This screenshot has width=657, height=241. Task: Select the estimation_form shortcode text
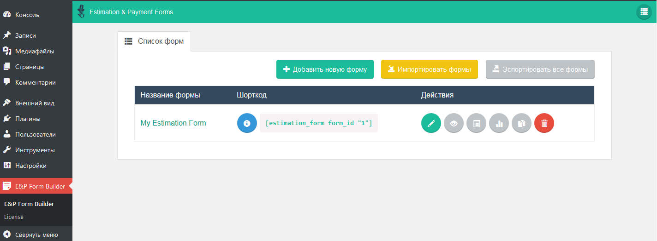[x=319, y=123]
